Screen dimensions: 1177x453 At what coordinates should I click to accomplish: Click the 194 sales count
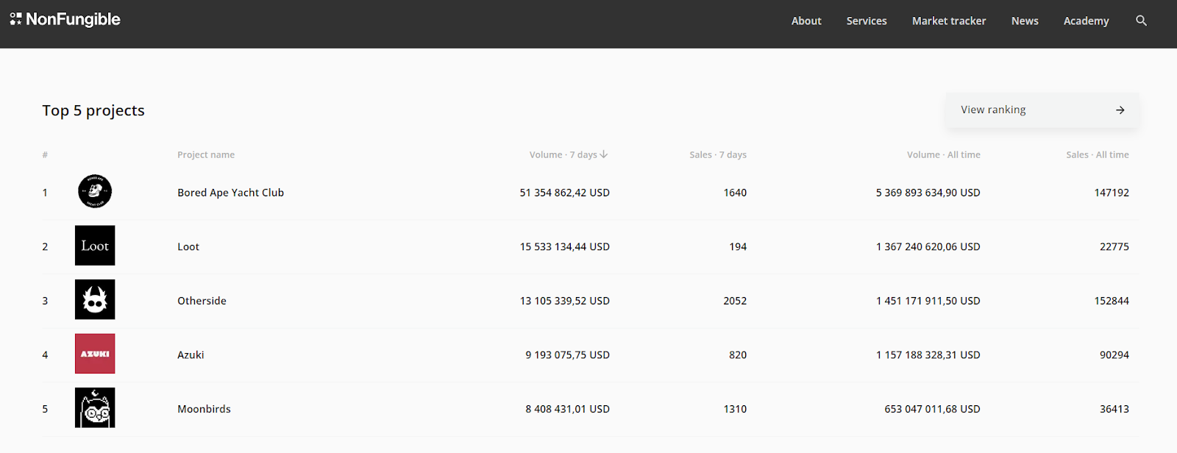738,246
